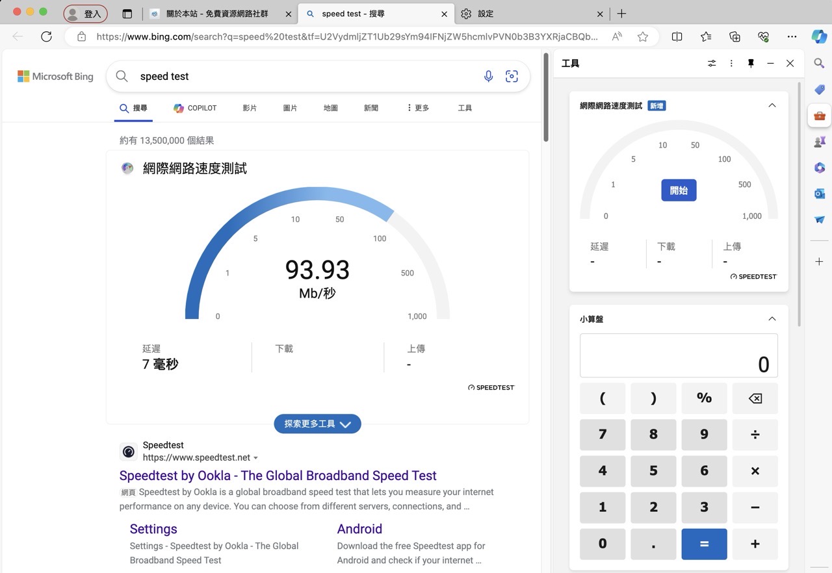Screen dimensions: 832x573
Task: Open the Copilot icon in toolbar
Action: [x=819, y=37]
